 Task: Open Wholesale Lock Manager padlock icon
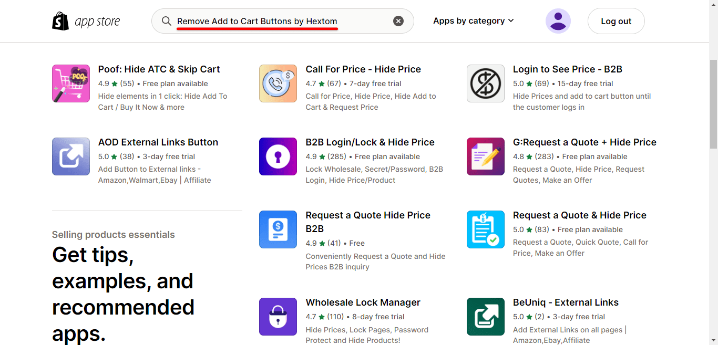pyautogui.click(x=278, y=317)
